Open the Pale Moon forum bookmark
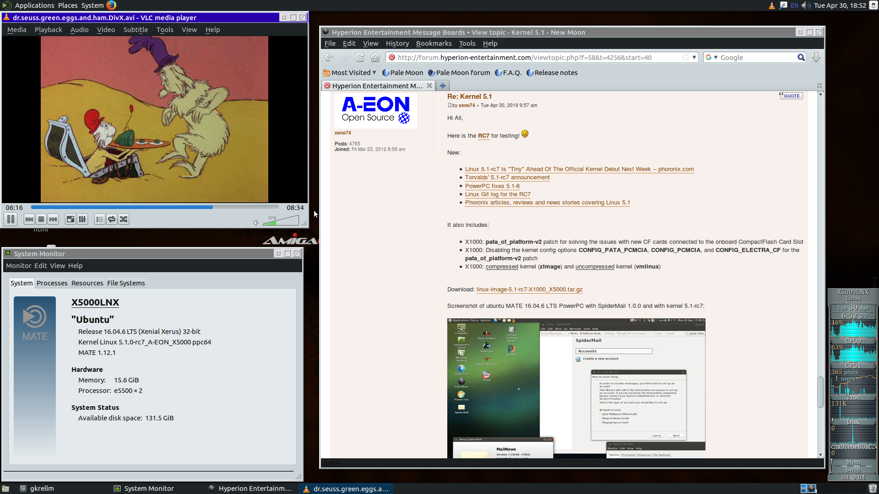The width and height of the screenshot is (879, 494). pyautogui.click(x=459, y=73)
